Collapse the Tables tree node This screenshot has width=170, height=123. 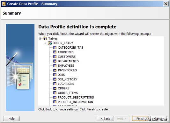click(x=40, y=38)
